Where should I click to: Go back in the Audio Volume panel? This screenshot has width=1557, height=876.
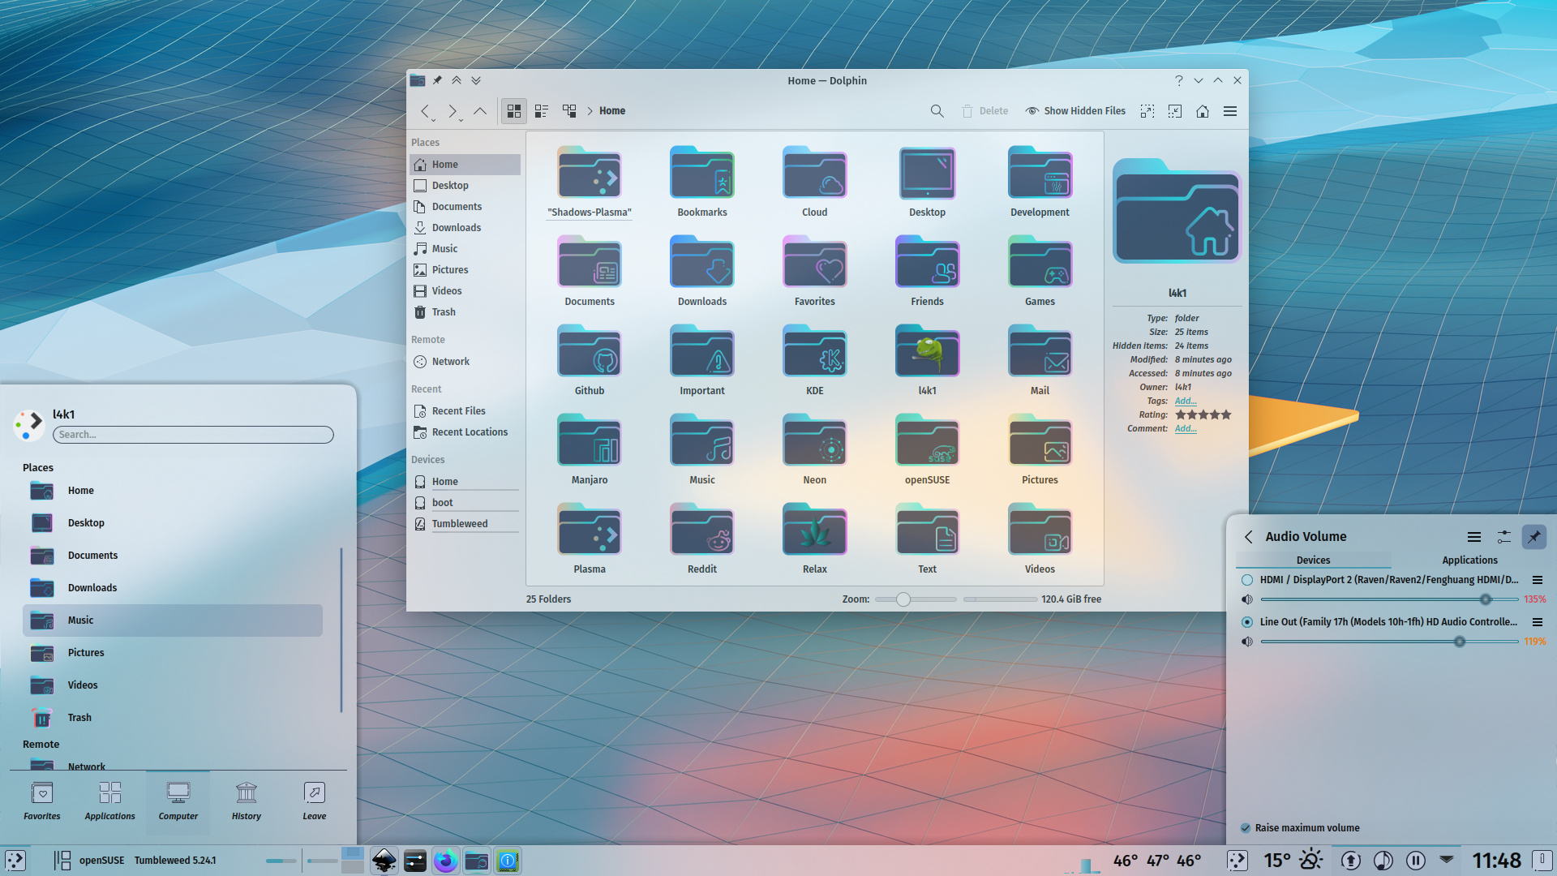click(x=1249, y=537)
